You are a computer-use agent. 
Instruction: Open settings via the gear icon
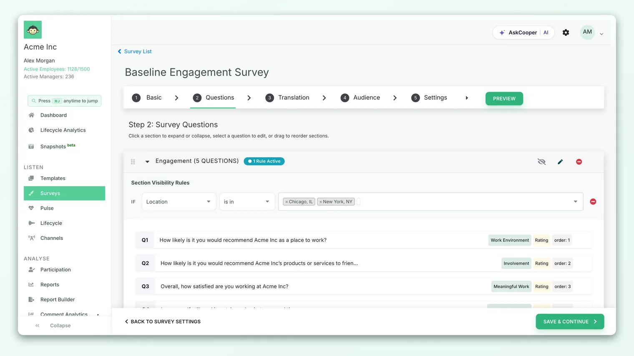(x=566, y=33)
